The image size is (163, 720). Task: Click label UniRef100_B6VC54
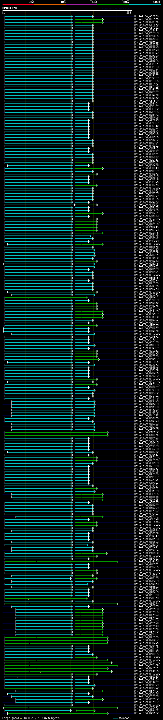(x=146, y=59)
